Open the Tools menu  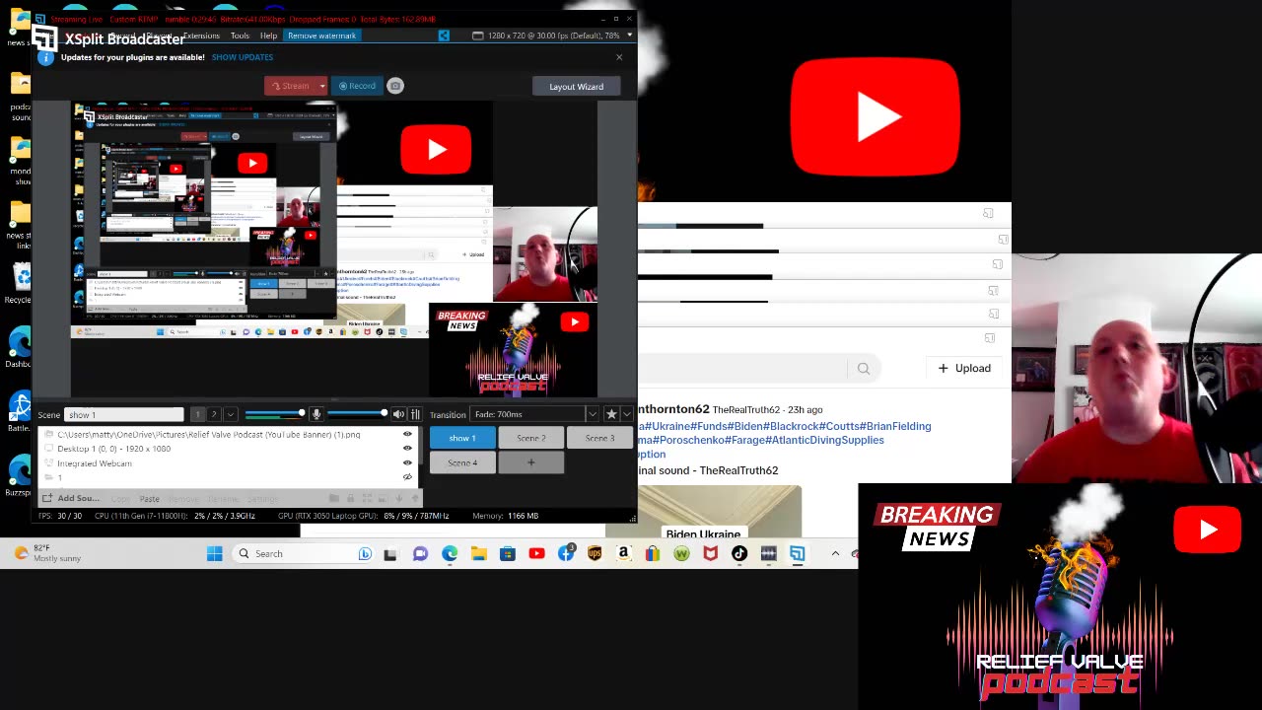click(x=240, y=35)
